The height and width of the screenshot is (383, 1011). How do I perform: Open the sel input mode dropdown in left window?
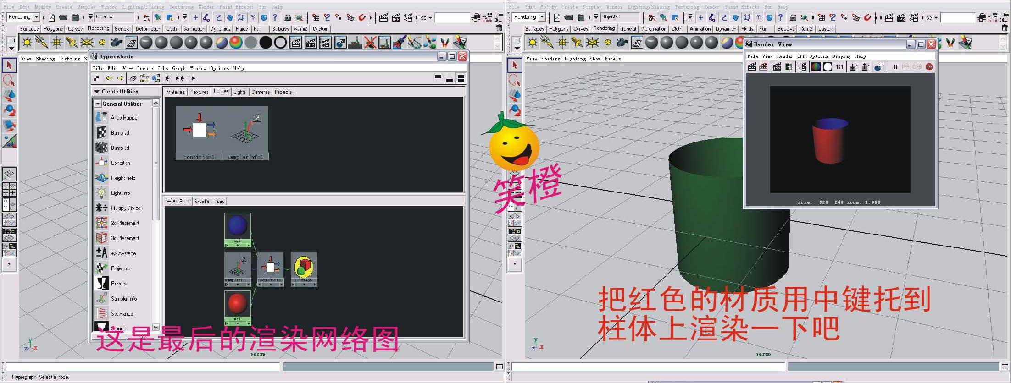[427, 18]
